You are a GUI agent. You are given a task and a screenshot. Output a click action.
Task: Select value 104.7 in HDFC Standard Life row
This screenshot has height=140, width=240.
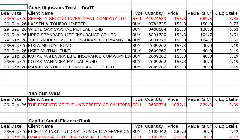(199, 35)
